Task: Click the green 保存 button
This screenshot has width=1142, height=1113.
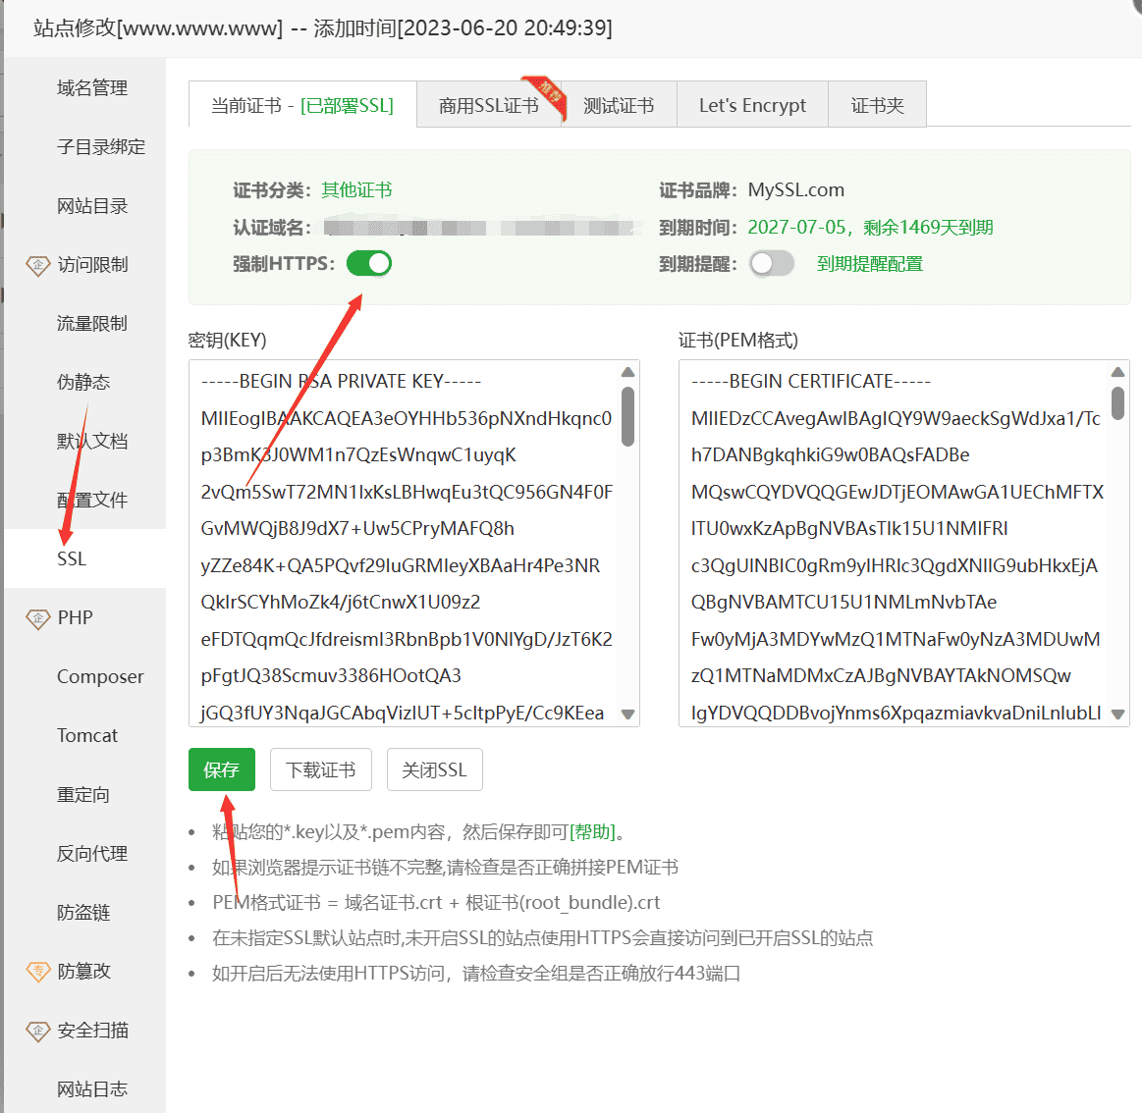Action: (221, 769)
